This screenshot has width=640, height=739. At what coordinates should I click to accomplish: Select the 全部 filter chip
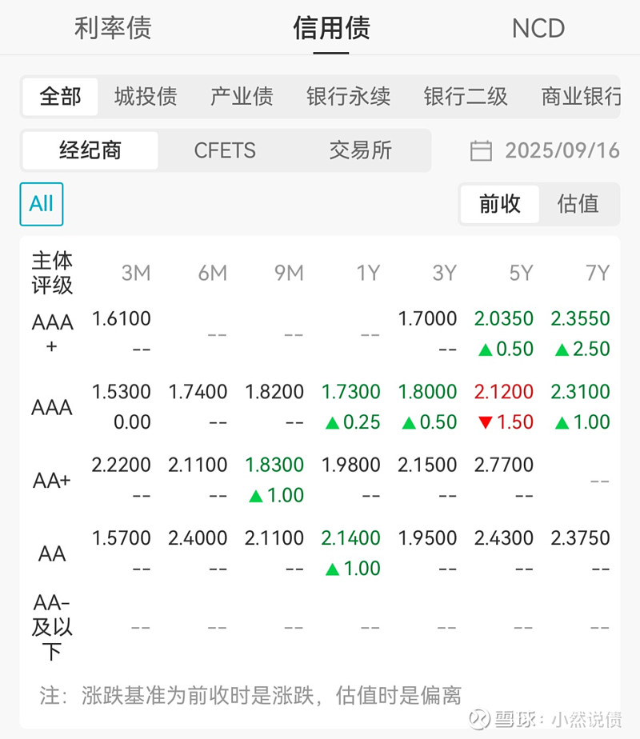[58, 96]
